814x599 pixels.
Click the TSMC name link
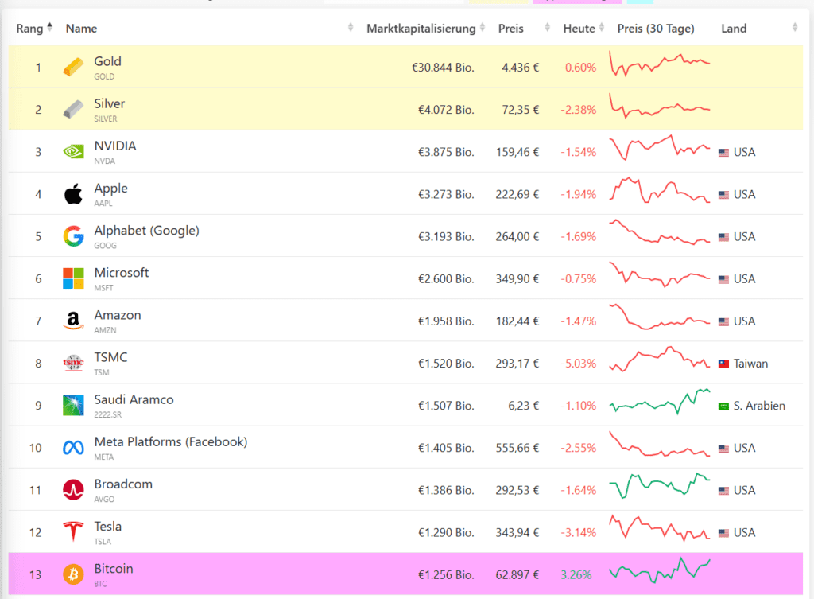pyautogui.click(x=110, y=357)
